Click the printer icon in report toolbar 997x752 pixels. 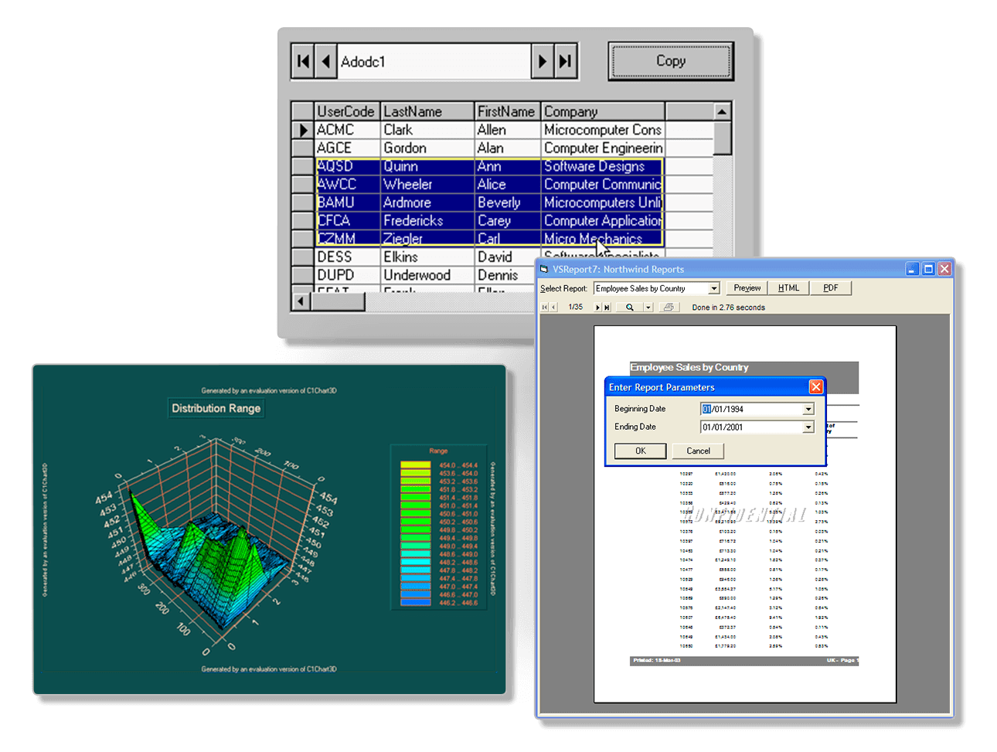(669, 308)
